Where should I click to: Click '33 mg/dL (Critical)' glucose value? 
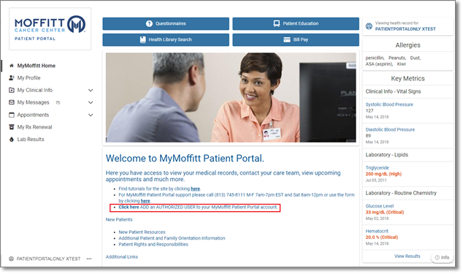click(385, 212)
